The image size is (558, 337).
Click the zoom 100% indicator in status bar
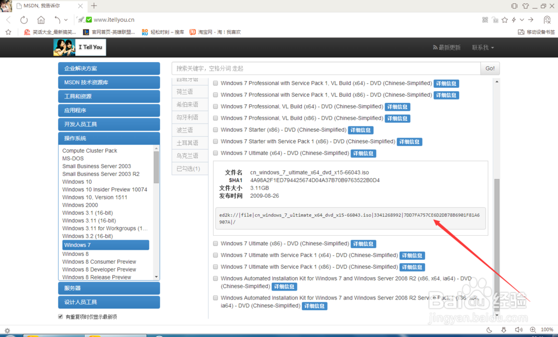tap(547, 330)
